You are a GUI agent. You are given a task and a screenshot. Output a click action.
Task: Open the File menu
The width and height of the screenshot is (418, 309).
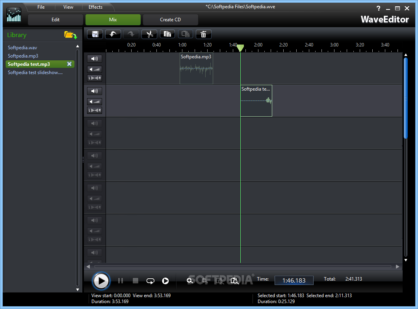(x=41, y=7)
